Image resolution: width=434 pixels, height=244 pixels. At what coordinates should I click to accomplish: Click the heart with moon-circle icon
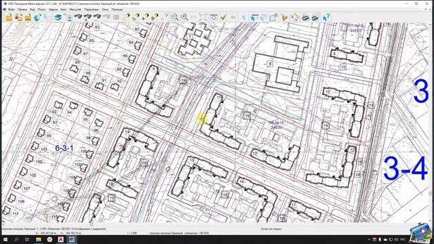(155, 18)
